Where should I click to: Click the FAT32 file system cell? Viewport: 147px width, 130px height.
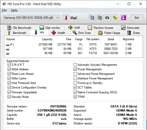93,53
